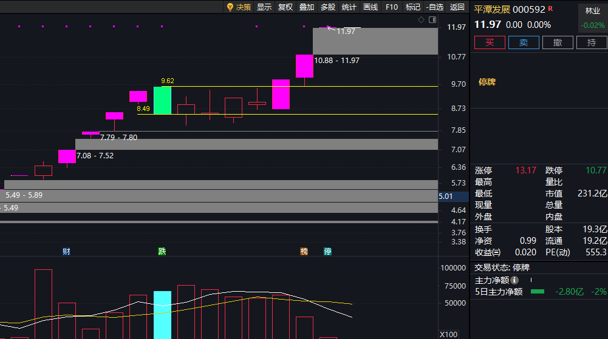Open the 多股 multi-stock view

[x=327, y=7]
